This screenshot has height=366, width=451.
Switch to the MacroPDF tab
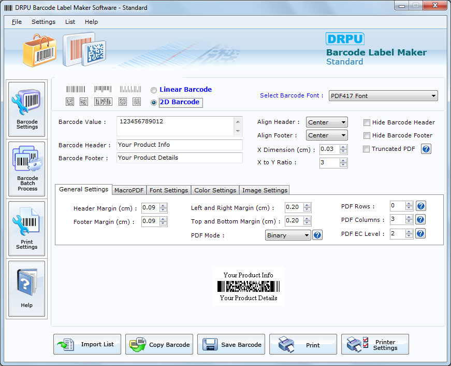pyautogui.click(x=129, y=190)
